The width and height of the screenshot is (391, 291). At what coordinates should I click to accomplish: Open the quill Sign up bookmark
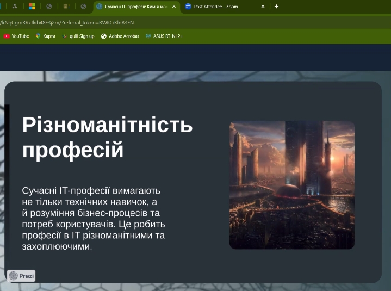tap(78, 36)
